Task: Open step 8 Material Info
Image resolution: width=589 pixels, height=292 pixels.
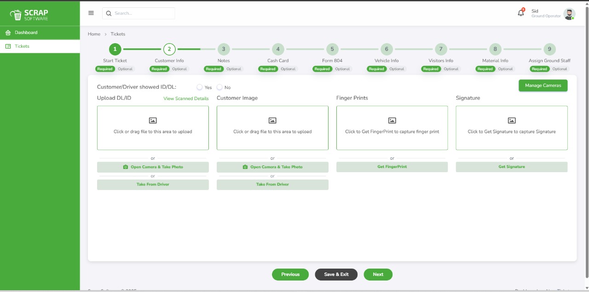Action: pos(495,49)
